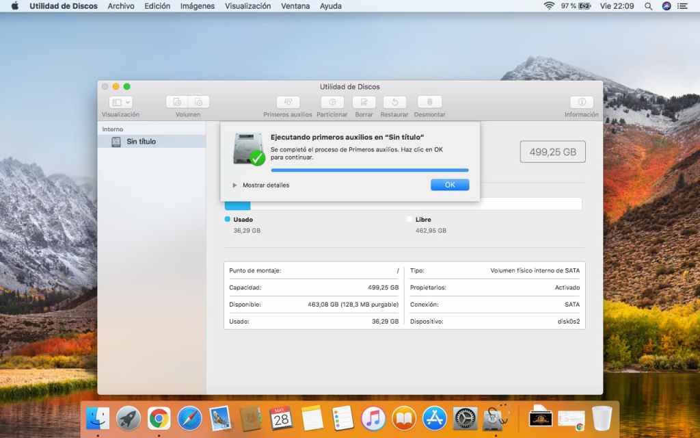
Task: Click the add volume icon
Action: (x=177, y=102)
